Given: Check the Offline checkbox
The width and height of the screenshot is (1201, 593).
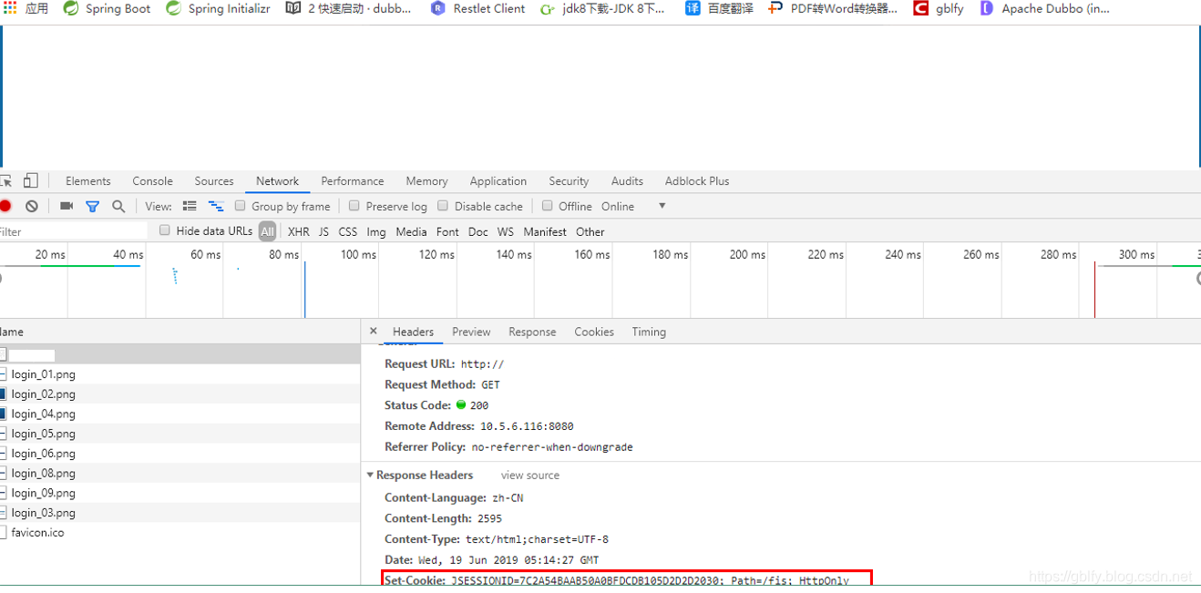Looking at the screenshot, I should tap(548, 206).
